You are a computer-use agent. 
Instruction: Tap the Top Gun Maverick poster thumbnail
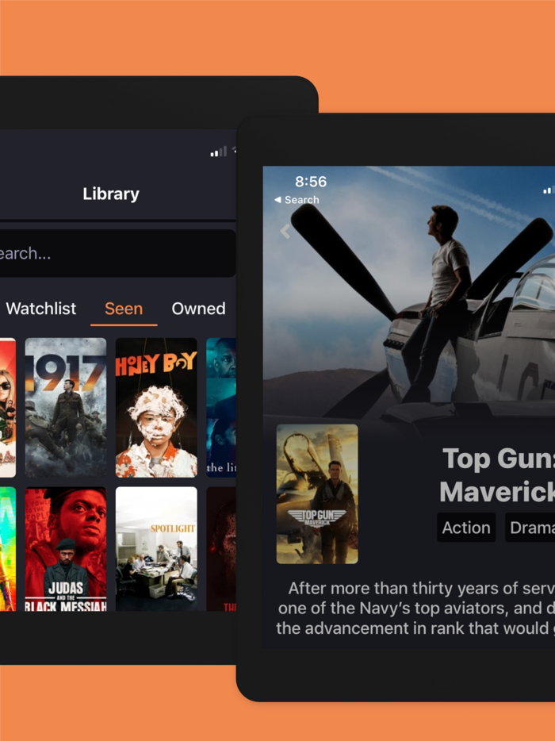click(317, 493)
